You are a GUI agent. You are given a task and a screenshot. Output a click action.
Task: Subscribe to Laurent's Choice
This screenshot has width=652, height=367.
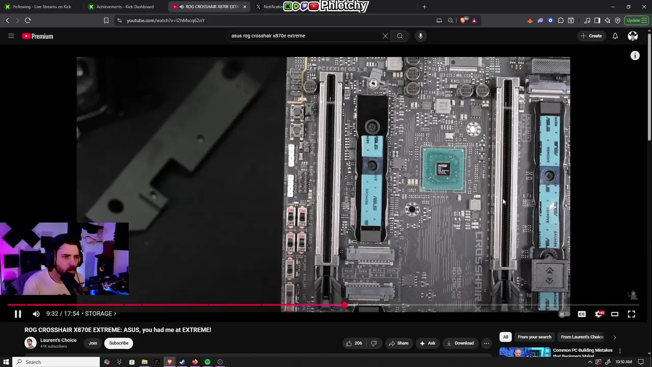[x=119, y=343]
